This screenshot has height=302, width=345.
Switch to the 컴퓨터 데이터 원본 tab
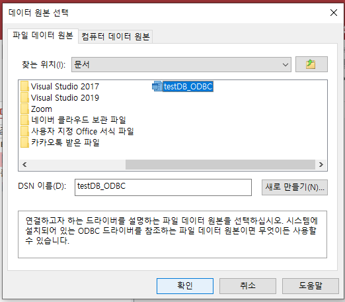[116, 36]
